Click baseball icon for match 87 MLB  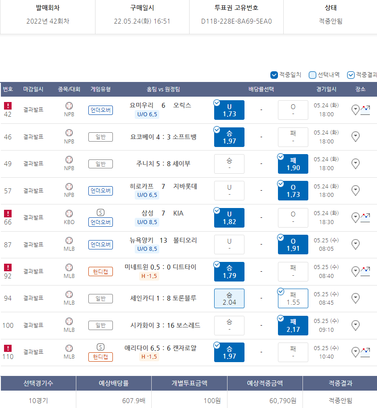point(69,240)
